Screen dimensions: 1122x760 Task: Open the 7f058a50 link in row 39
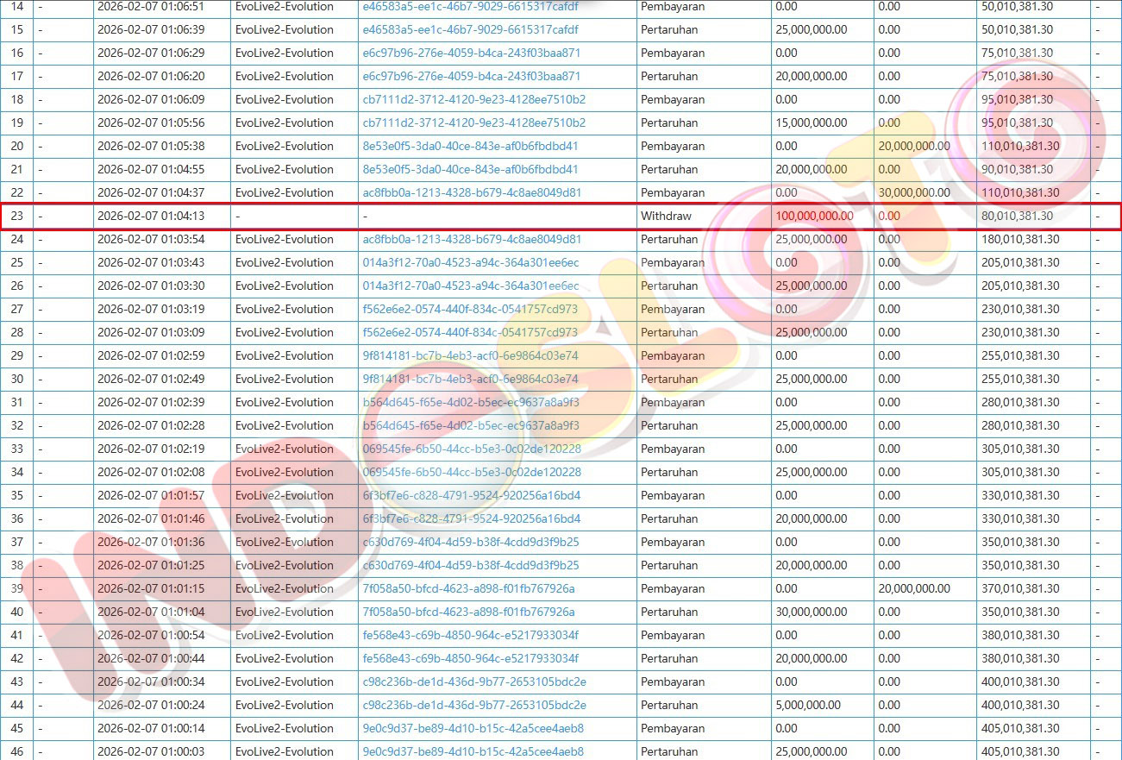pyautogui.click(x=468, y=588)
